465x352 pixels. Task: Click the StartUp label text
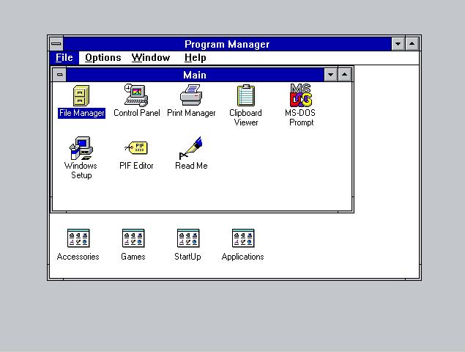[187, 257]
